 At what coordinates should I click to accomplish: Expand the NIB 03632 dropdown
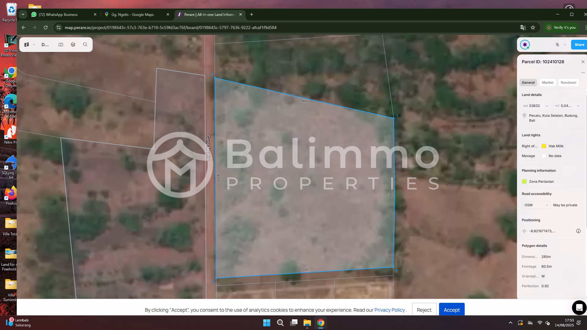coord(547,106)
